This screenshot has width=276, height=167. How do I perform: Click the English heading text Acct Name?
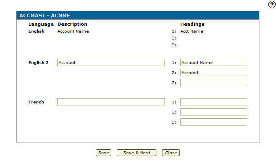point(192,31)
